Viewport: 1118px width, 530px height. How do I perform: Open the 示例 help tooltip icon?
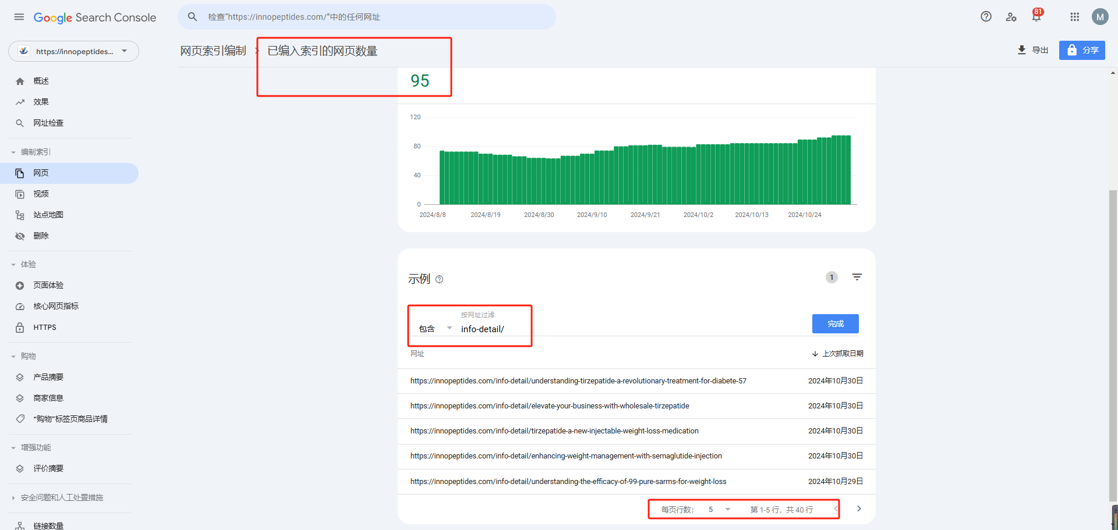pyautogui.click(x=440, y=279)
